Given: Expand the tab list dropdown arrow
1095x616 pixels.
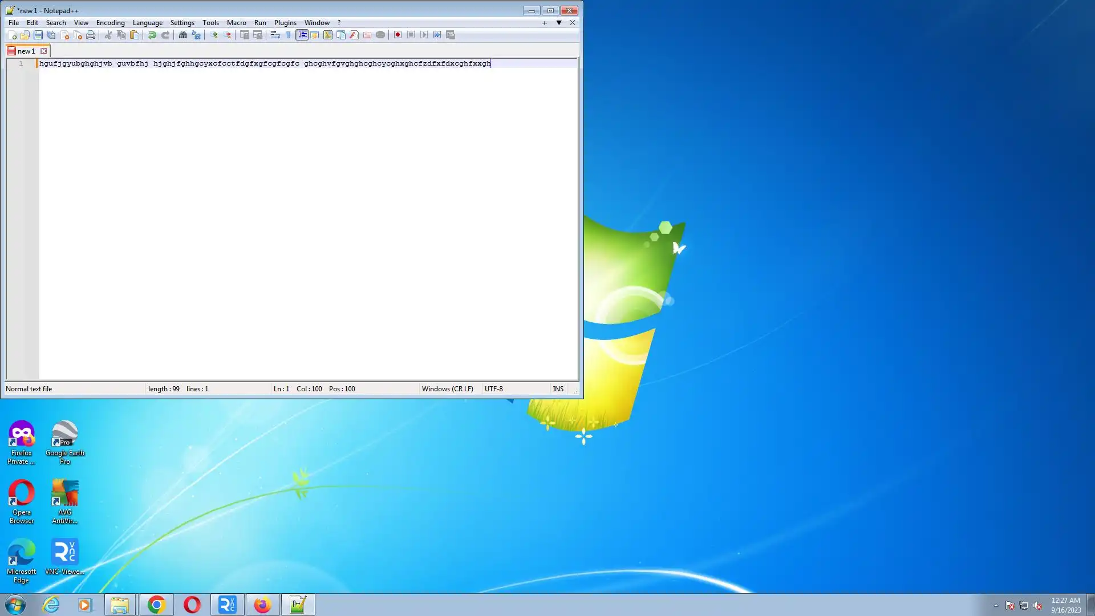Looking at the screenshot, I should pos(559,23).
